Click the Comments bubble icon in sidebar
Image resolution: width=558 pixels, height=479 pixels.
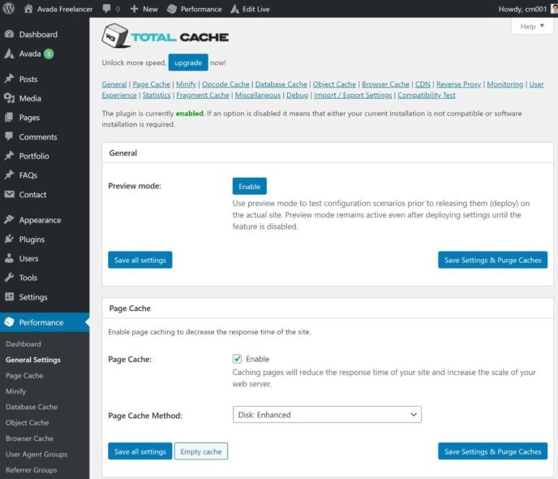click(x=9, y=136)
